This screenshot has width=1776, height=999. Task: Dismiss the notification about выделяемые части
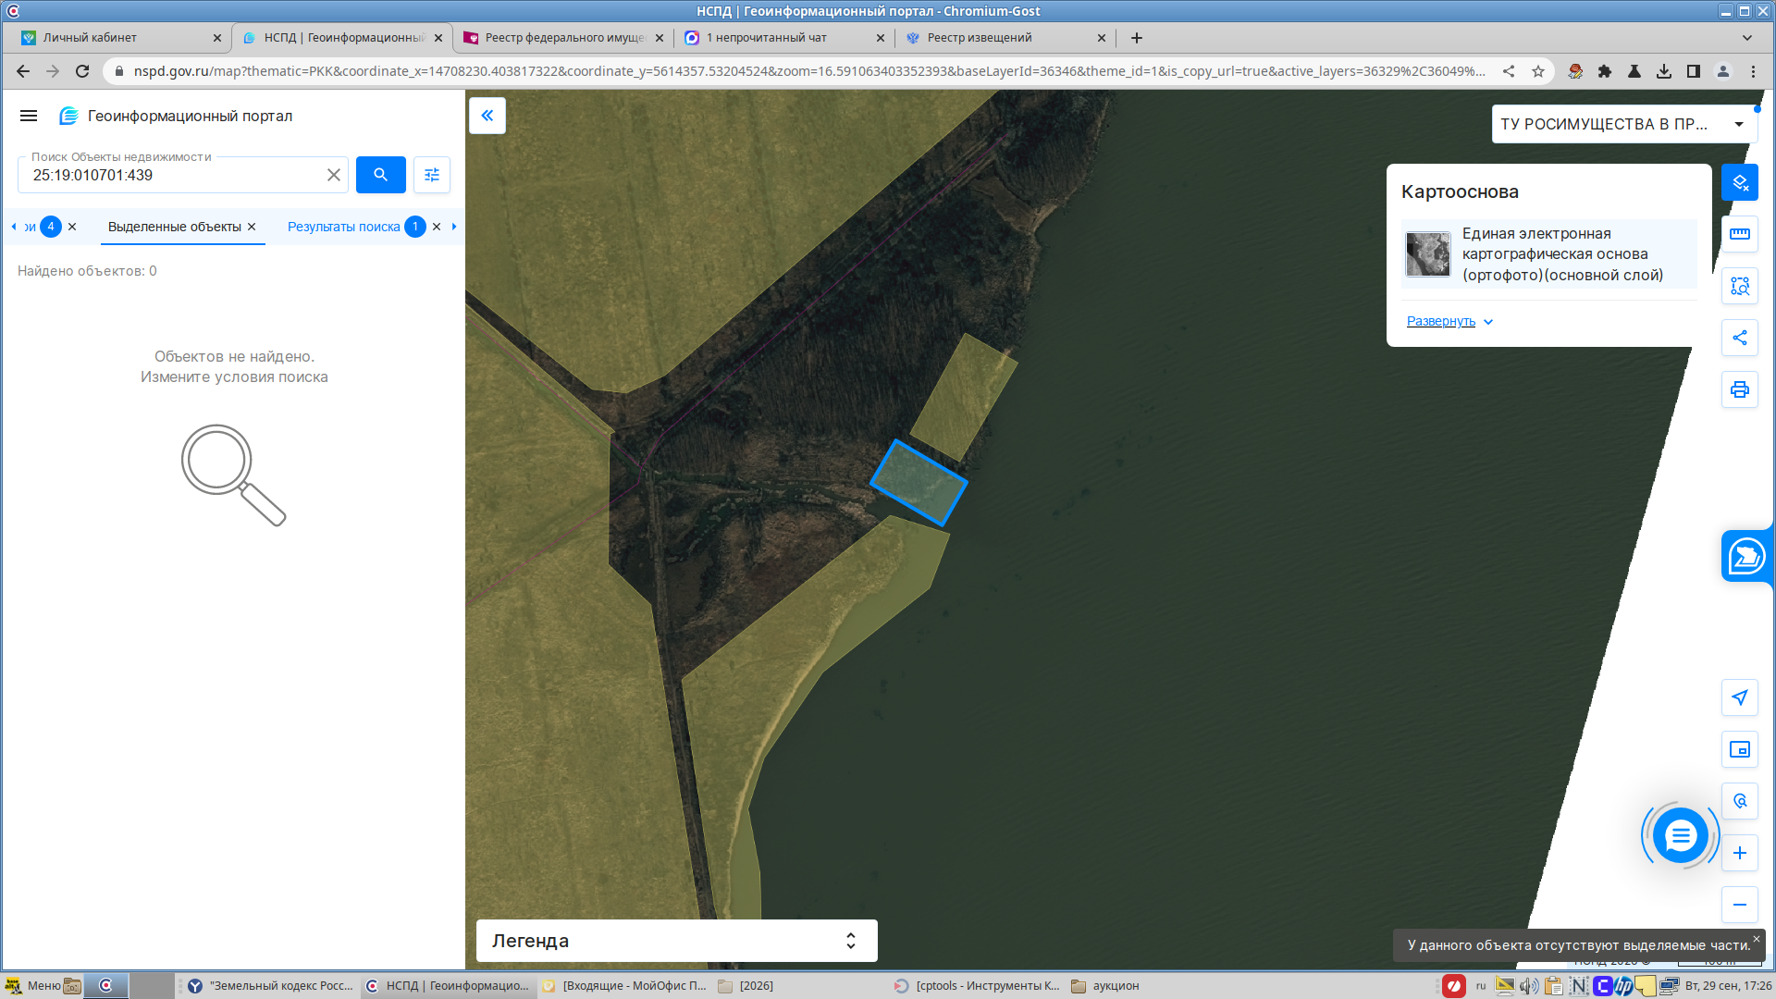(x=1757, y=939)
